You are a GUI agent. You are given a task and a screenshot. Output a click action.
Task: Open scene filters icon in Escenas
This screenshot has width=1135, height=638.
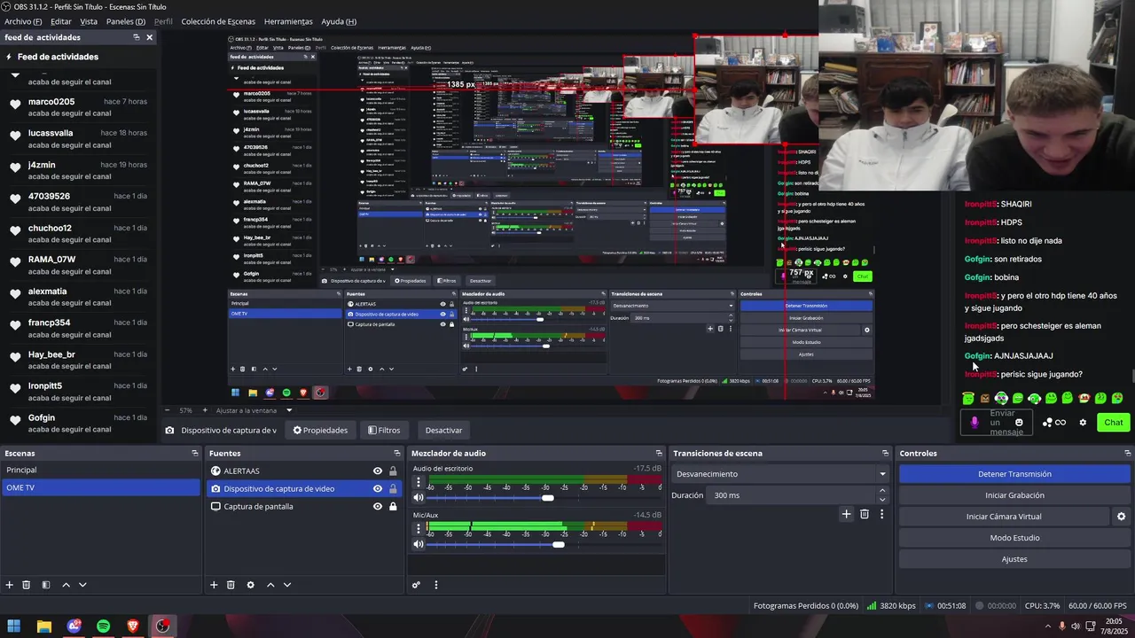pyautogui.click(x=46, y=585)
